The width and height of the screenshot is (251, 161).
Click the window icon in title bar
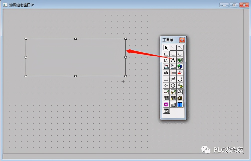[5, 5]
